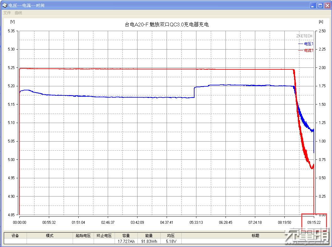
Task: Click the 05:33:13 time axis label
Action: [x=196, y=223]
